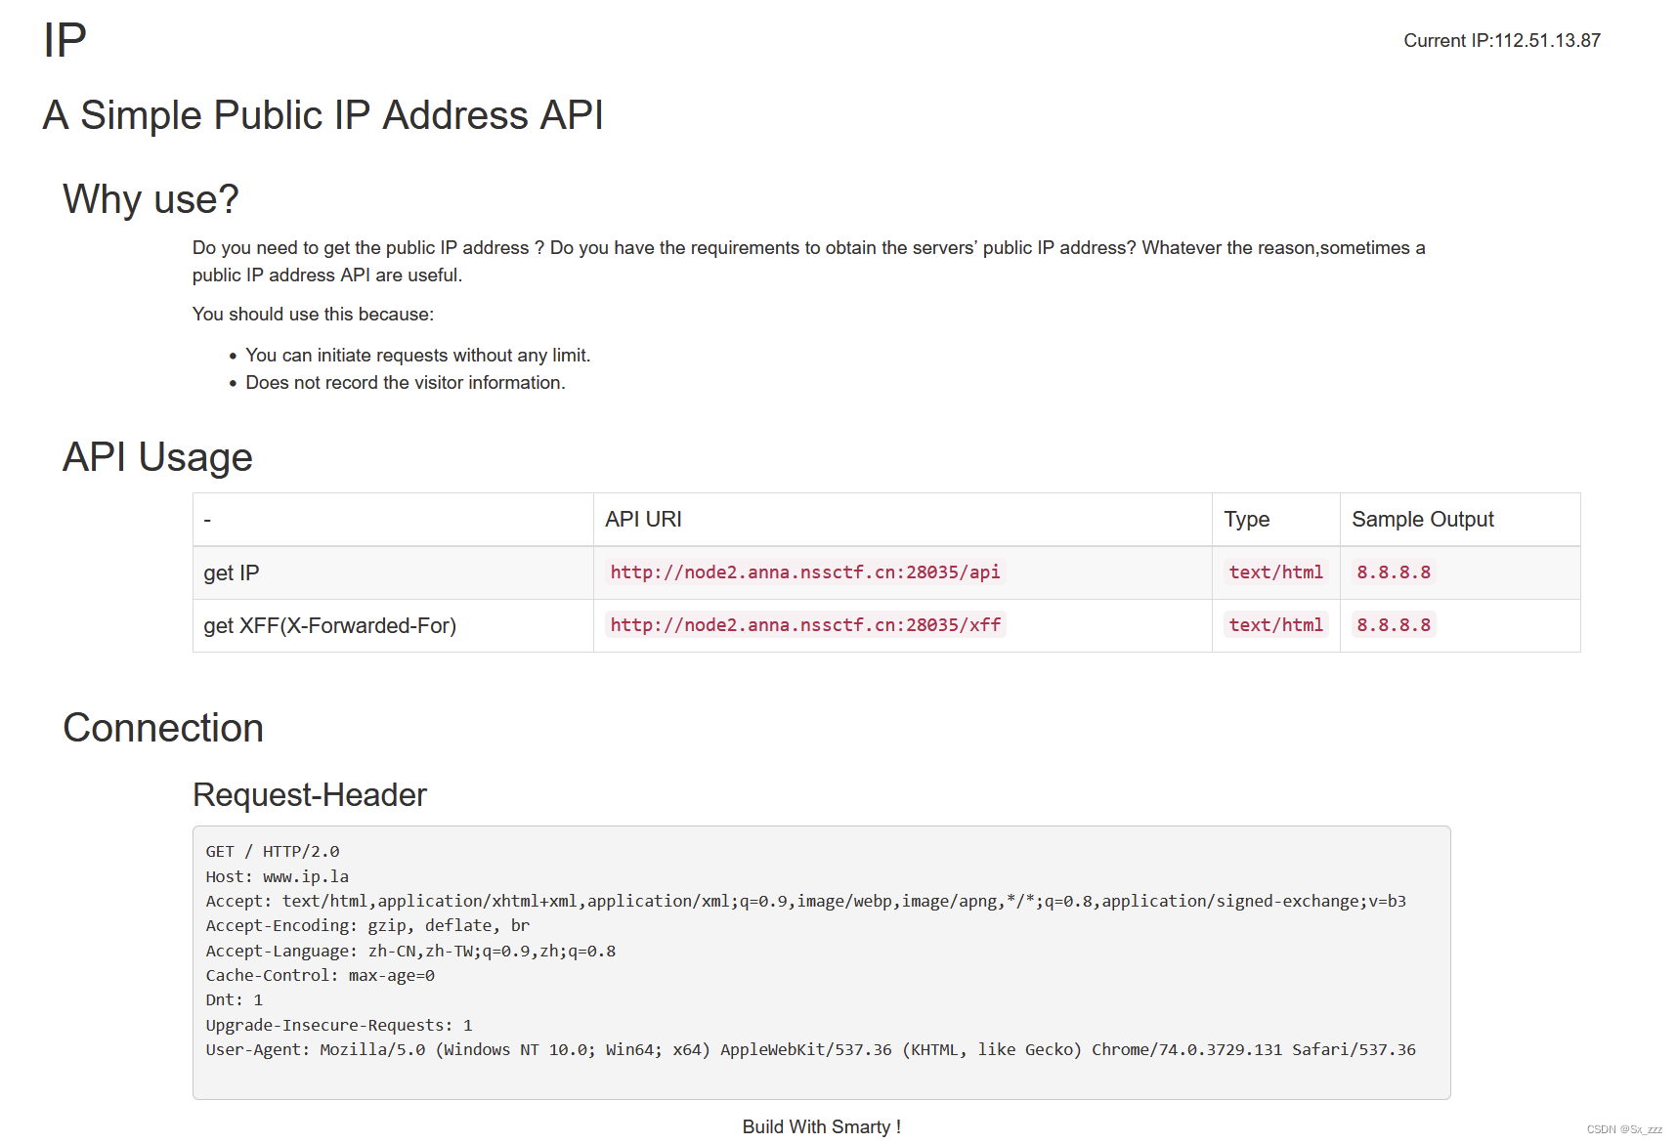Click the 'Connection' heading

click(163, 728)
